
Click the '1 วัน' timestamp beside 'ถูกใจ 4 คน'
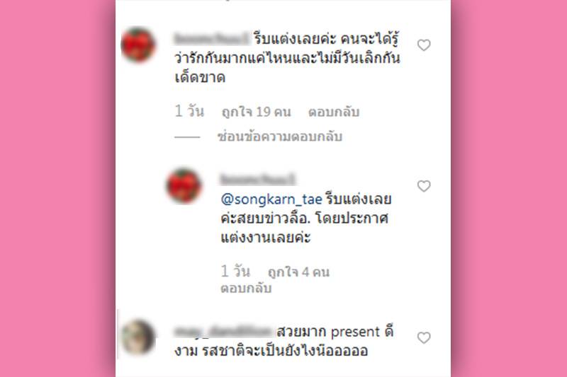pyautogui.click(x=235, y=272)
